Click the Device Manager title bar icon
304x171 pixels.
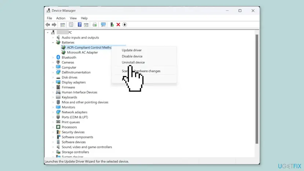point(48,11)
